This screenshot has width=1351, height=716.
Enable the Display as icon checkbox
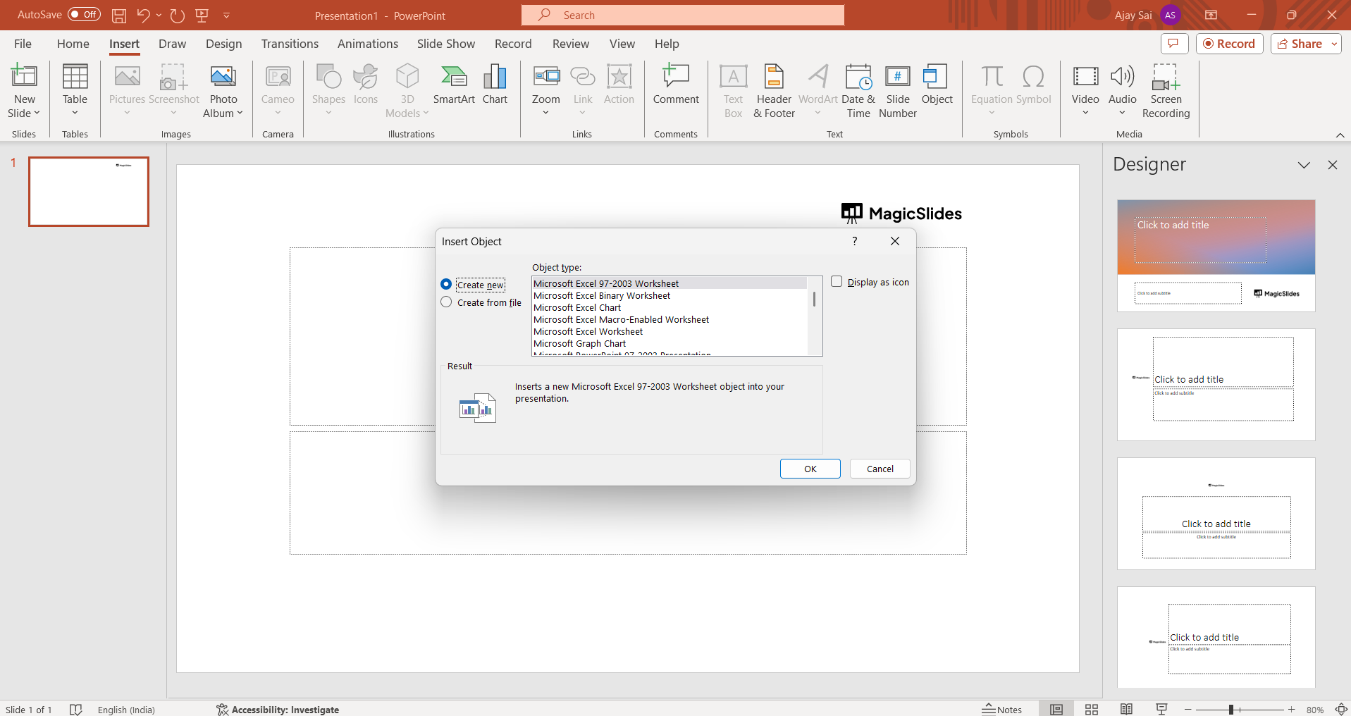(837, 282)
